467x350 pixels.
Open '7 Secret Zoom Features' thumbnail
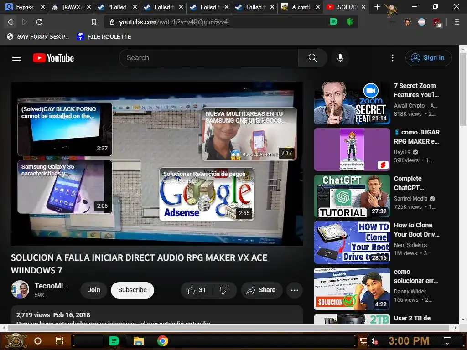tap(352, 103)
